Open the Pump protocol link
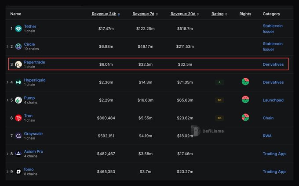Screen dimensions: 299x186 (29, 98)
